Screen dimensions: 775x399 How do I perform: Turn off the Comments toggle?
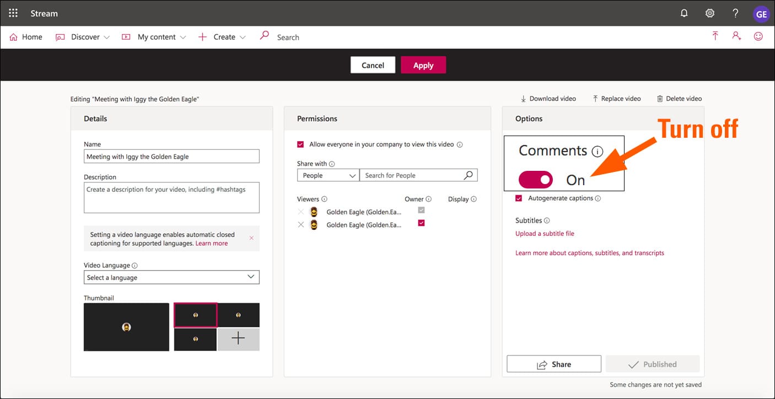coord(535,180)
